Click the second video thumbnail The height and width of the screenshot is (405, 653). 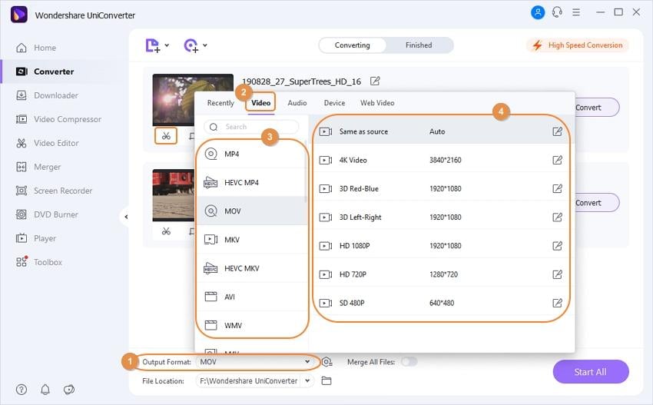[x=174, y=195]
